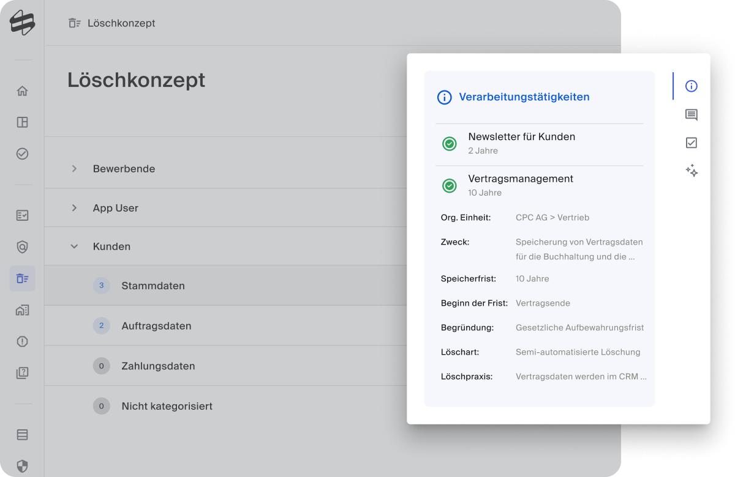
Task: Expand the App User row chevron
Action: click(x=74, y=208)
